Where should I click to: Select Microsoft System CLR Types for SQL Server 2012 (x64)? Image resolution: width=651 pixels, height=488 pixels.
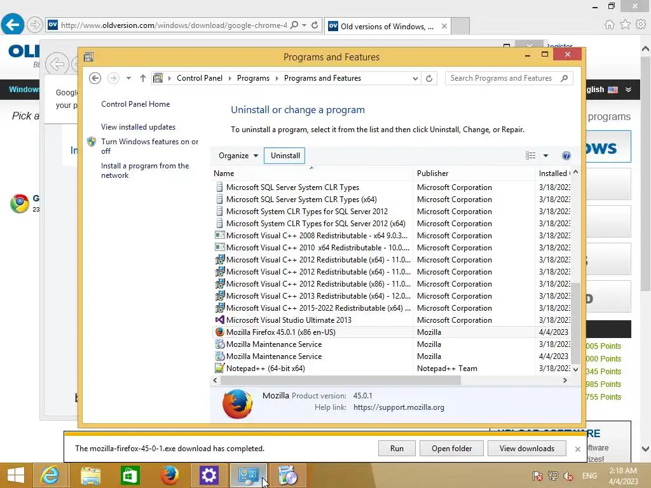pyautogui.click(x=315, y=224)
